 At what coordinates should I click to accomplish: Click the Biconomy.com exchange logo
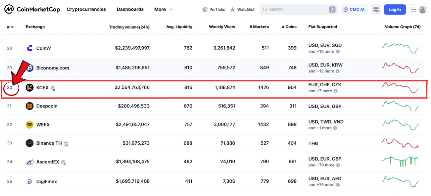pyautogui.click(x=30, y=68)
